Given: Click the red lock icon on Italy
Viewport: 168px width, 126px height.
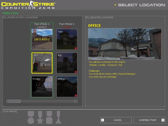Looking at the screenshot, I should pyautogui.click(x=76, y=72).
